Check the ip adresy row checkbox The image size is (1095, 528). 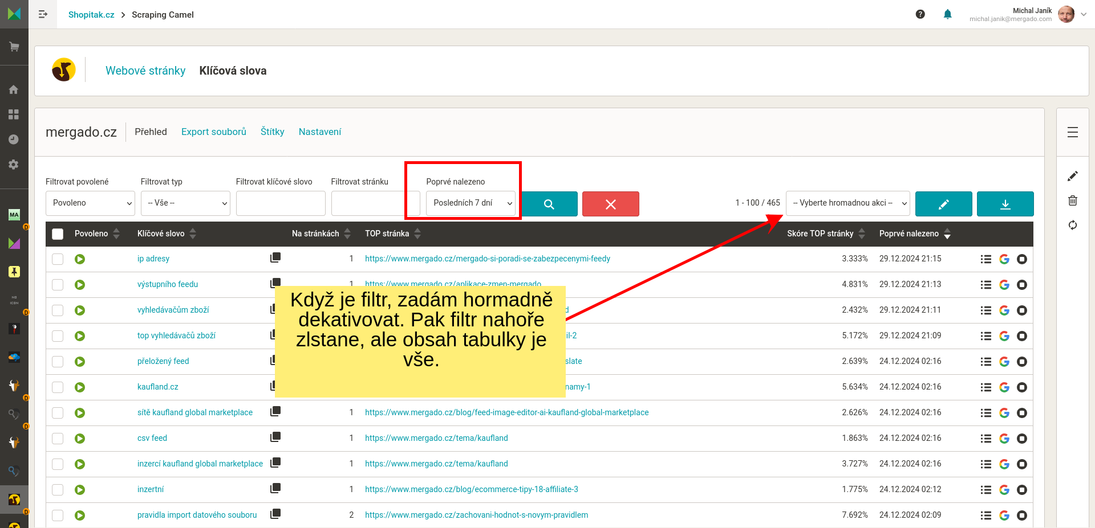[x=58, y=259]
